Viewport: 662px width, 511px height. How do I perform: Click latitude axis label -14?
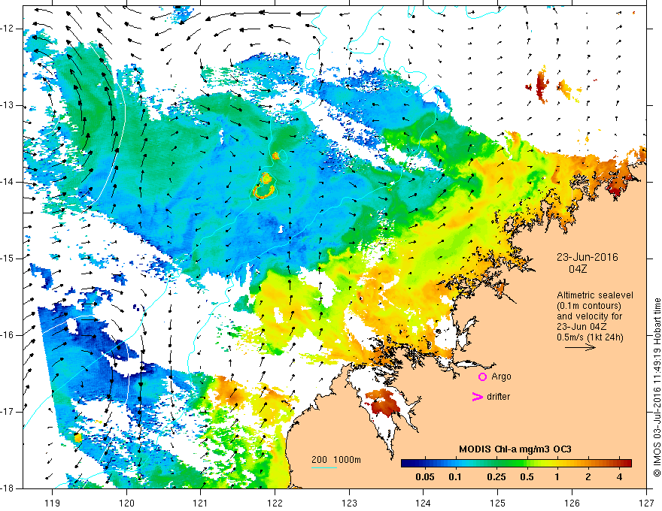[8, 182]
